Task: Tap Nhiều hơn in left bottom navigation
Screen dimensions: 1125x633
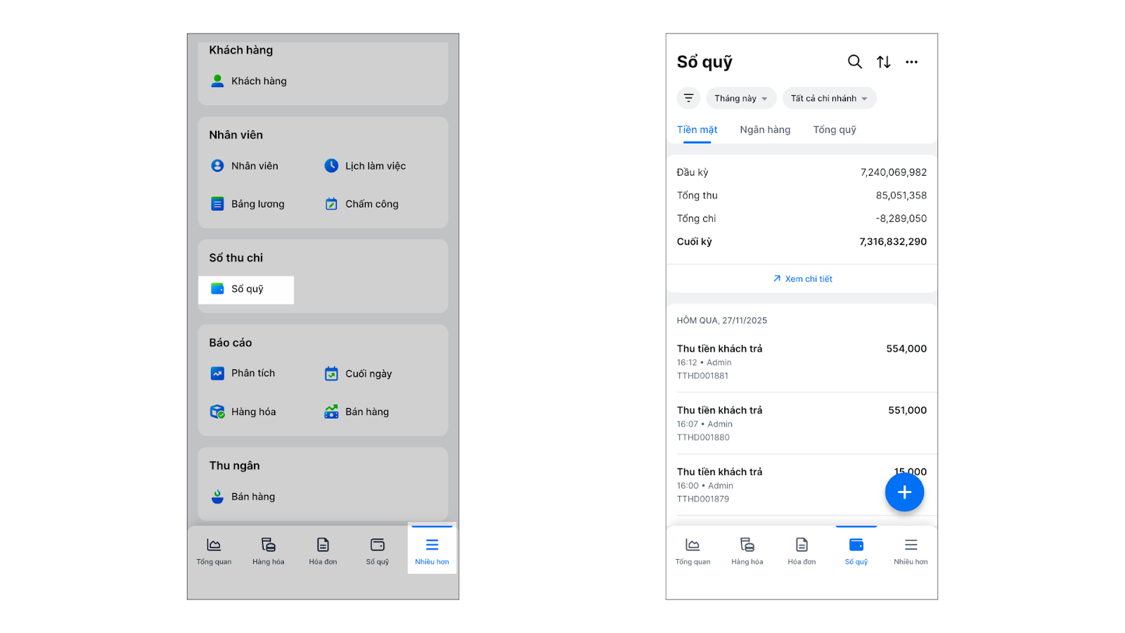Action: point(432,551)
